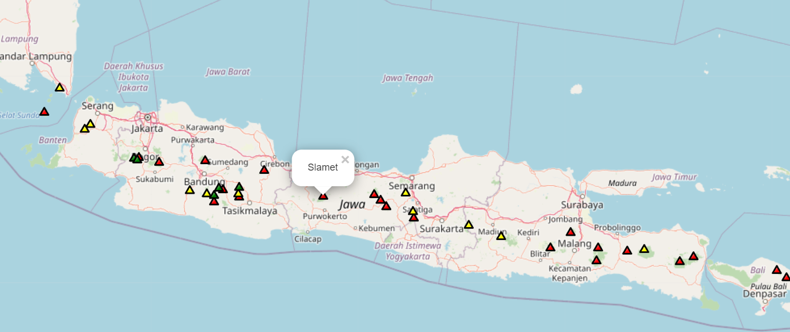Click the Surabaya city label
Image resolution: width=790 pixels, height=332 pixels.
pyautogui.click(x=582, y=205)
